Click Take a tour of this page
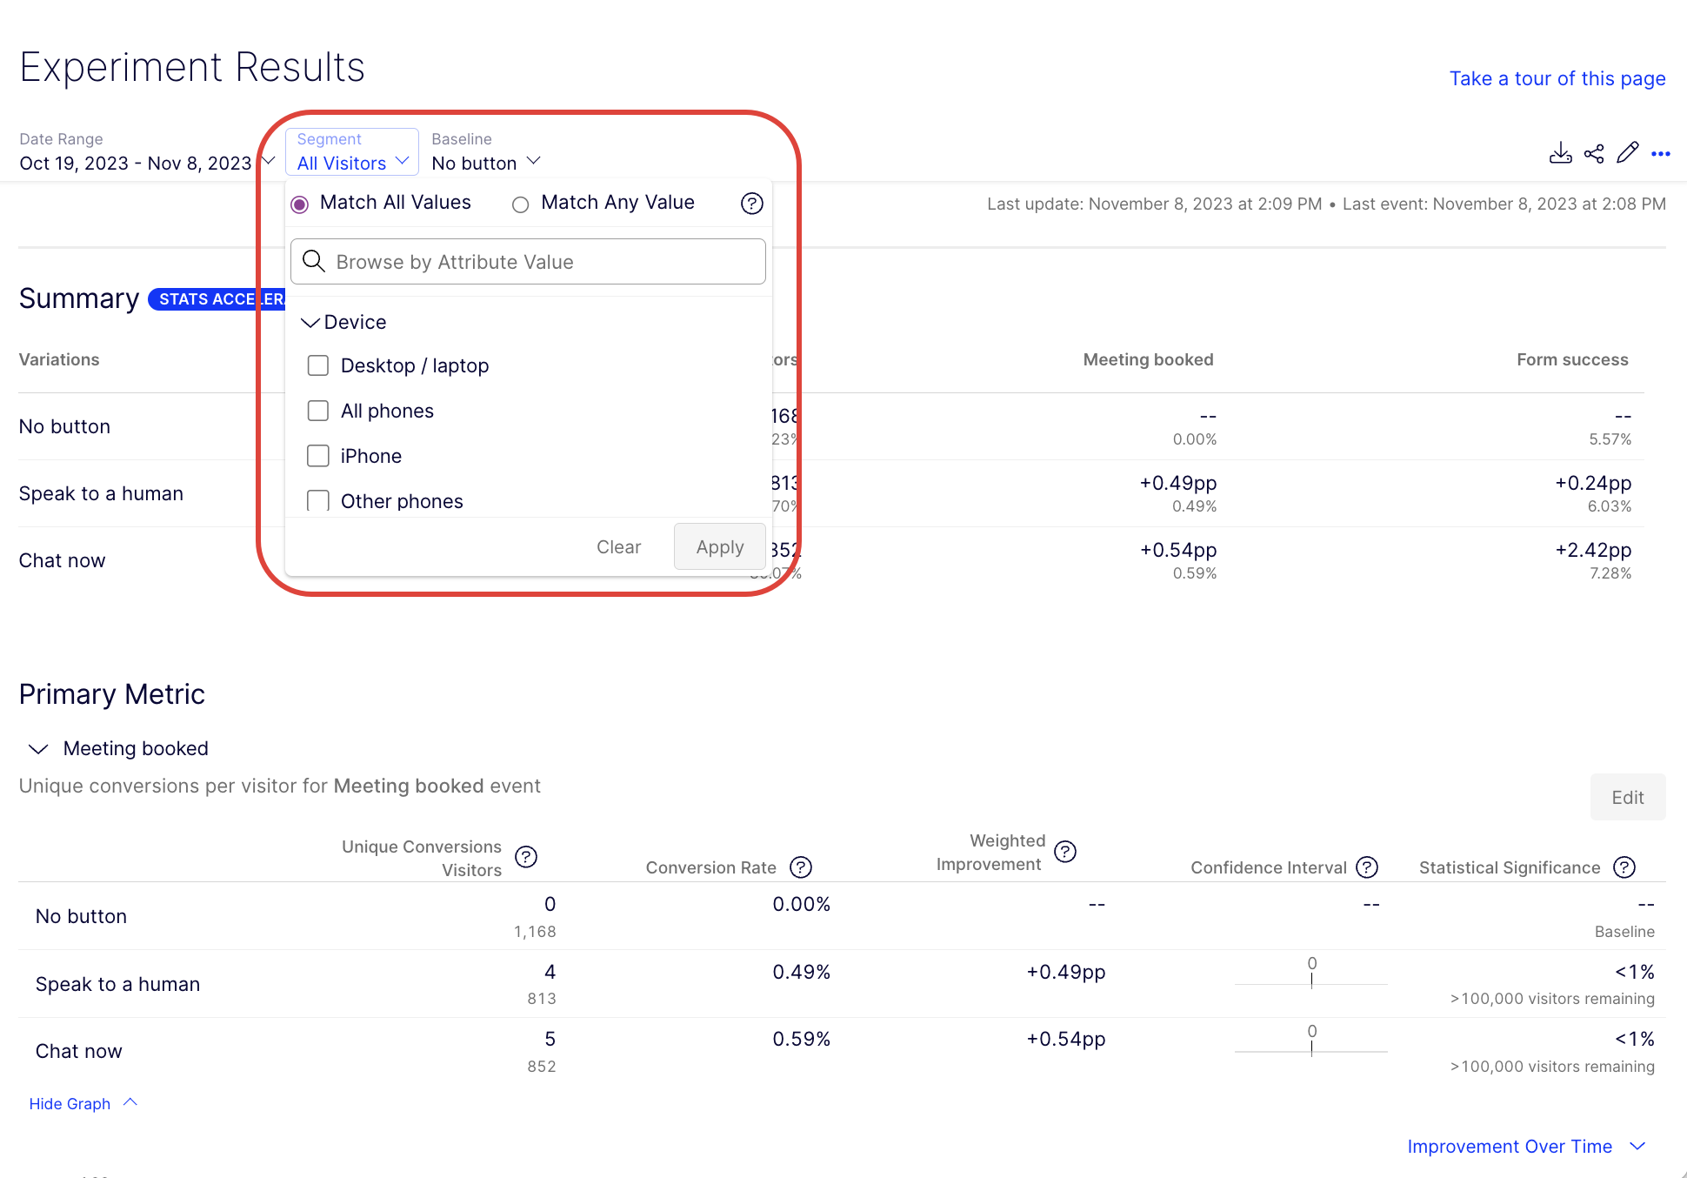 (x=1557, y=78)
